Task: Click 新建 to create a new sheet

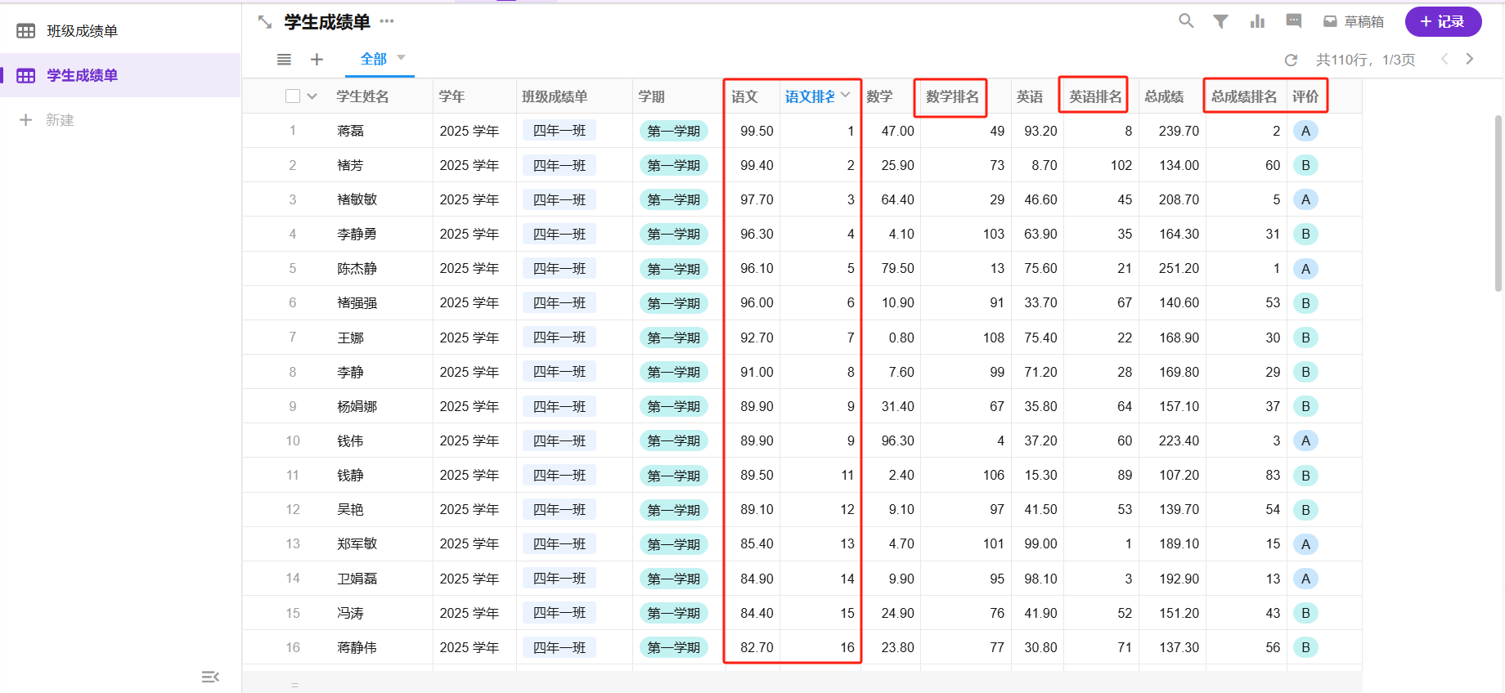Action: tap(59, 120)
